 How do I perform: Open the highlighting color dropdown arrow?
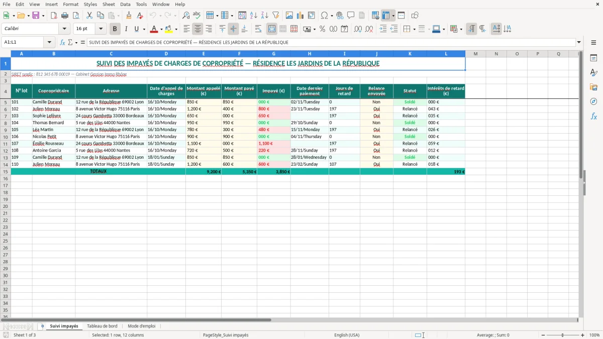[x=176, y=29]
